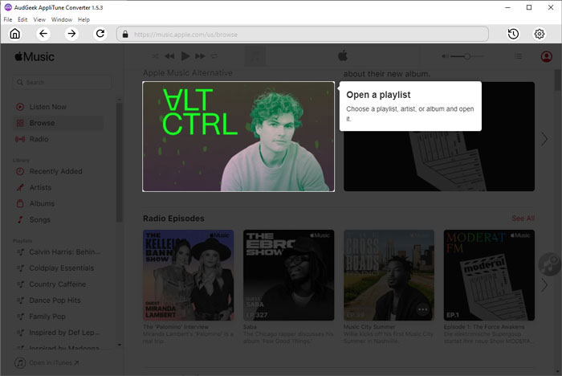Screen dimensions: 562x376
Task: Click the sidebar scroll down arrow
Action: (x=120, y=345)
